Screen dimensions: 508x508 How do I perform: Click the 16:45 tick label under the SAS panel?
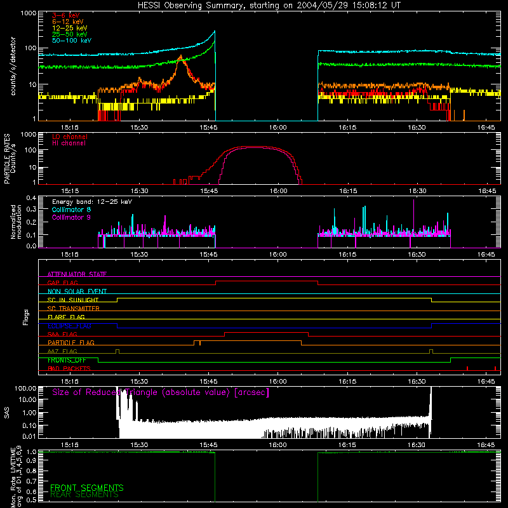[486, 445]
